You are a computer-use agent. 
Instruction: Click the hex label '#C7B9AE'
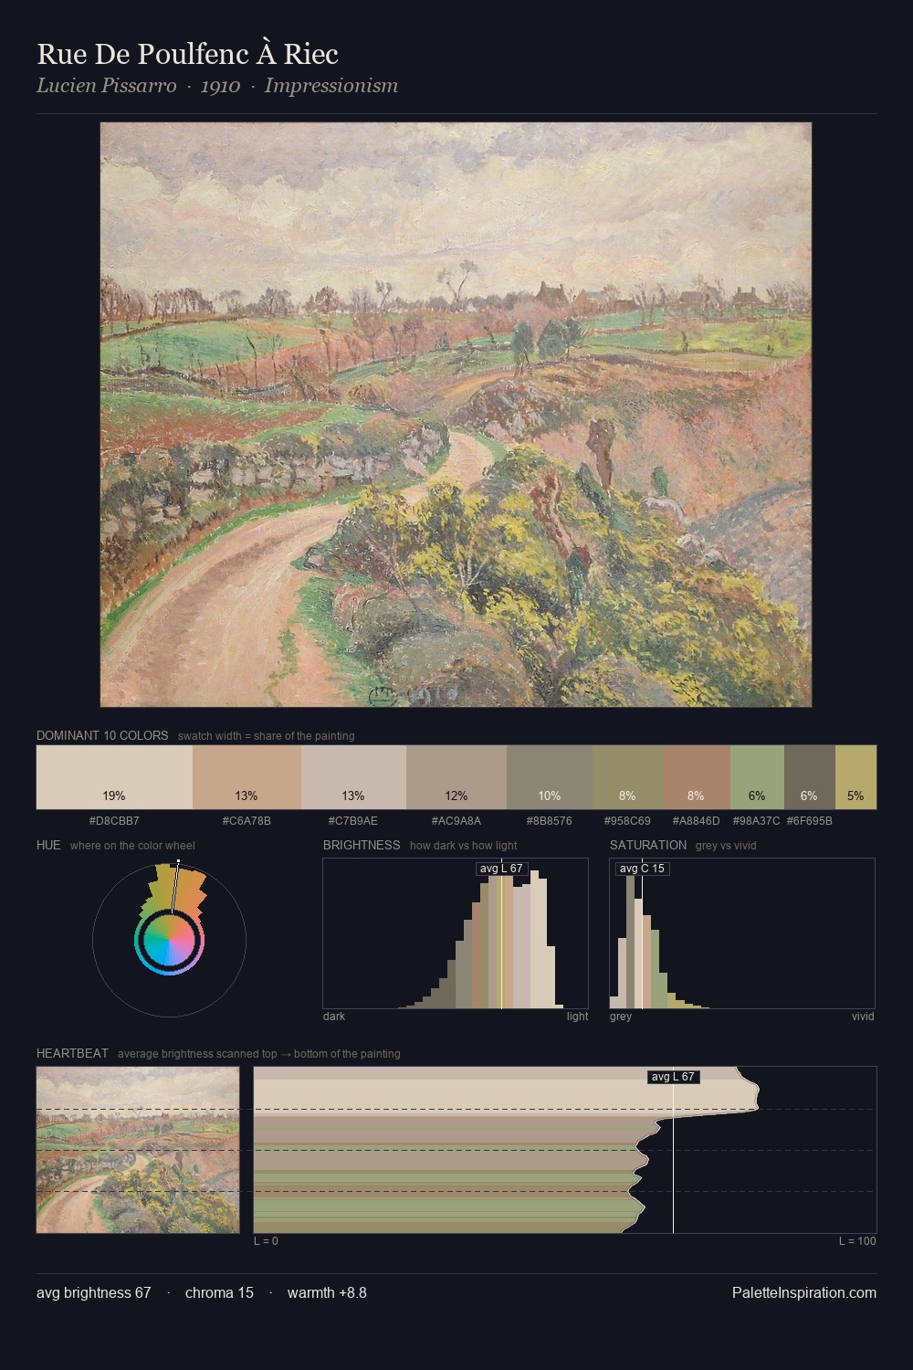[353, 820]
